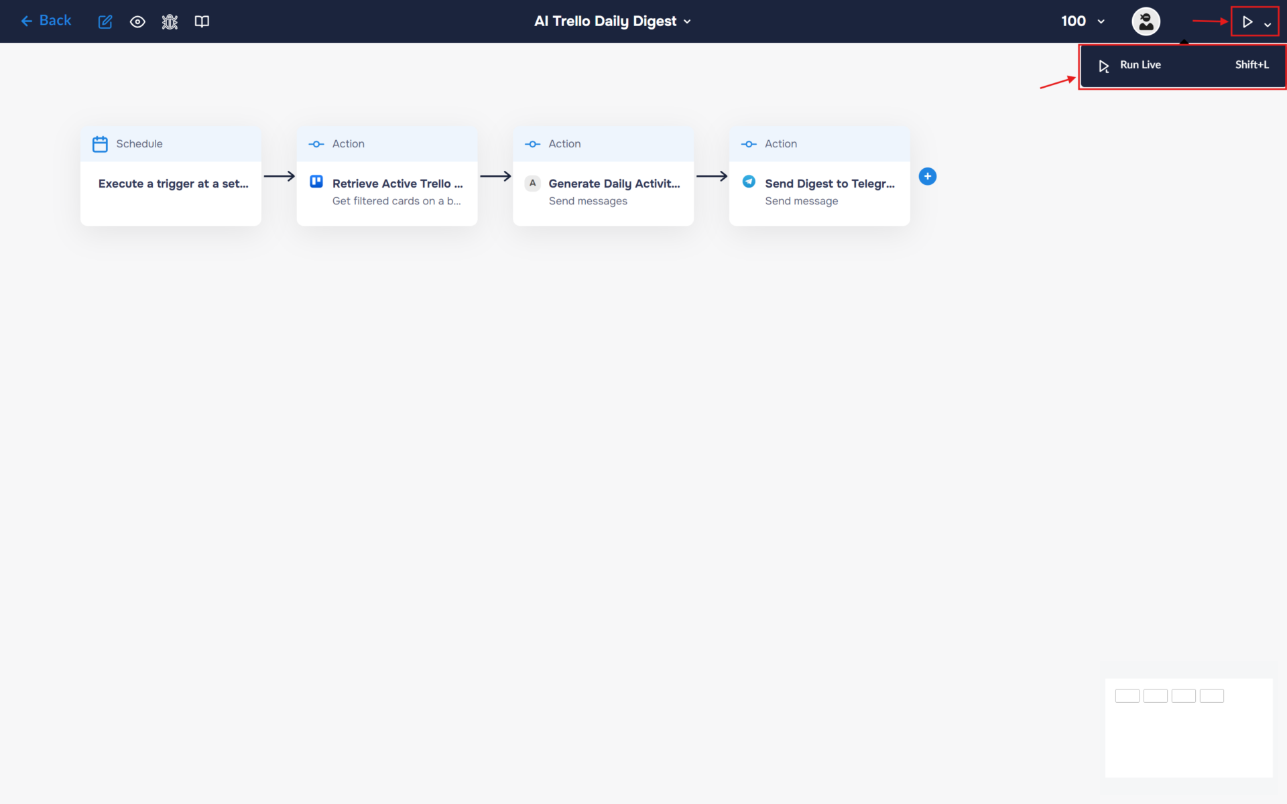Toggle the eye preview icon
Viewport: 1287px width, 804px height.
(137, 21)
